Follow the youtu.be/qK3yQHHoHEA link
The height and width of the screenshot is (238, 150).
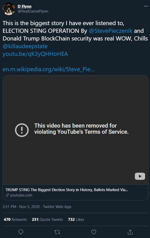(35, 54)
